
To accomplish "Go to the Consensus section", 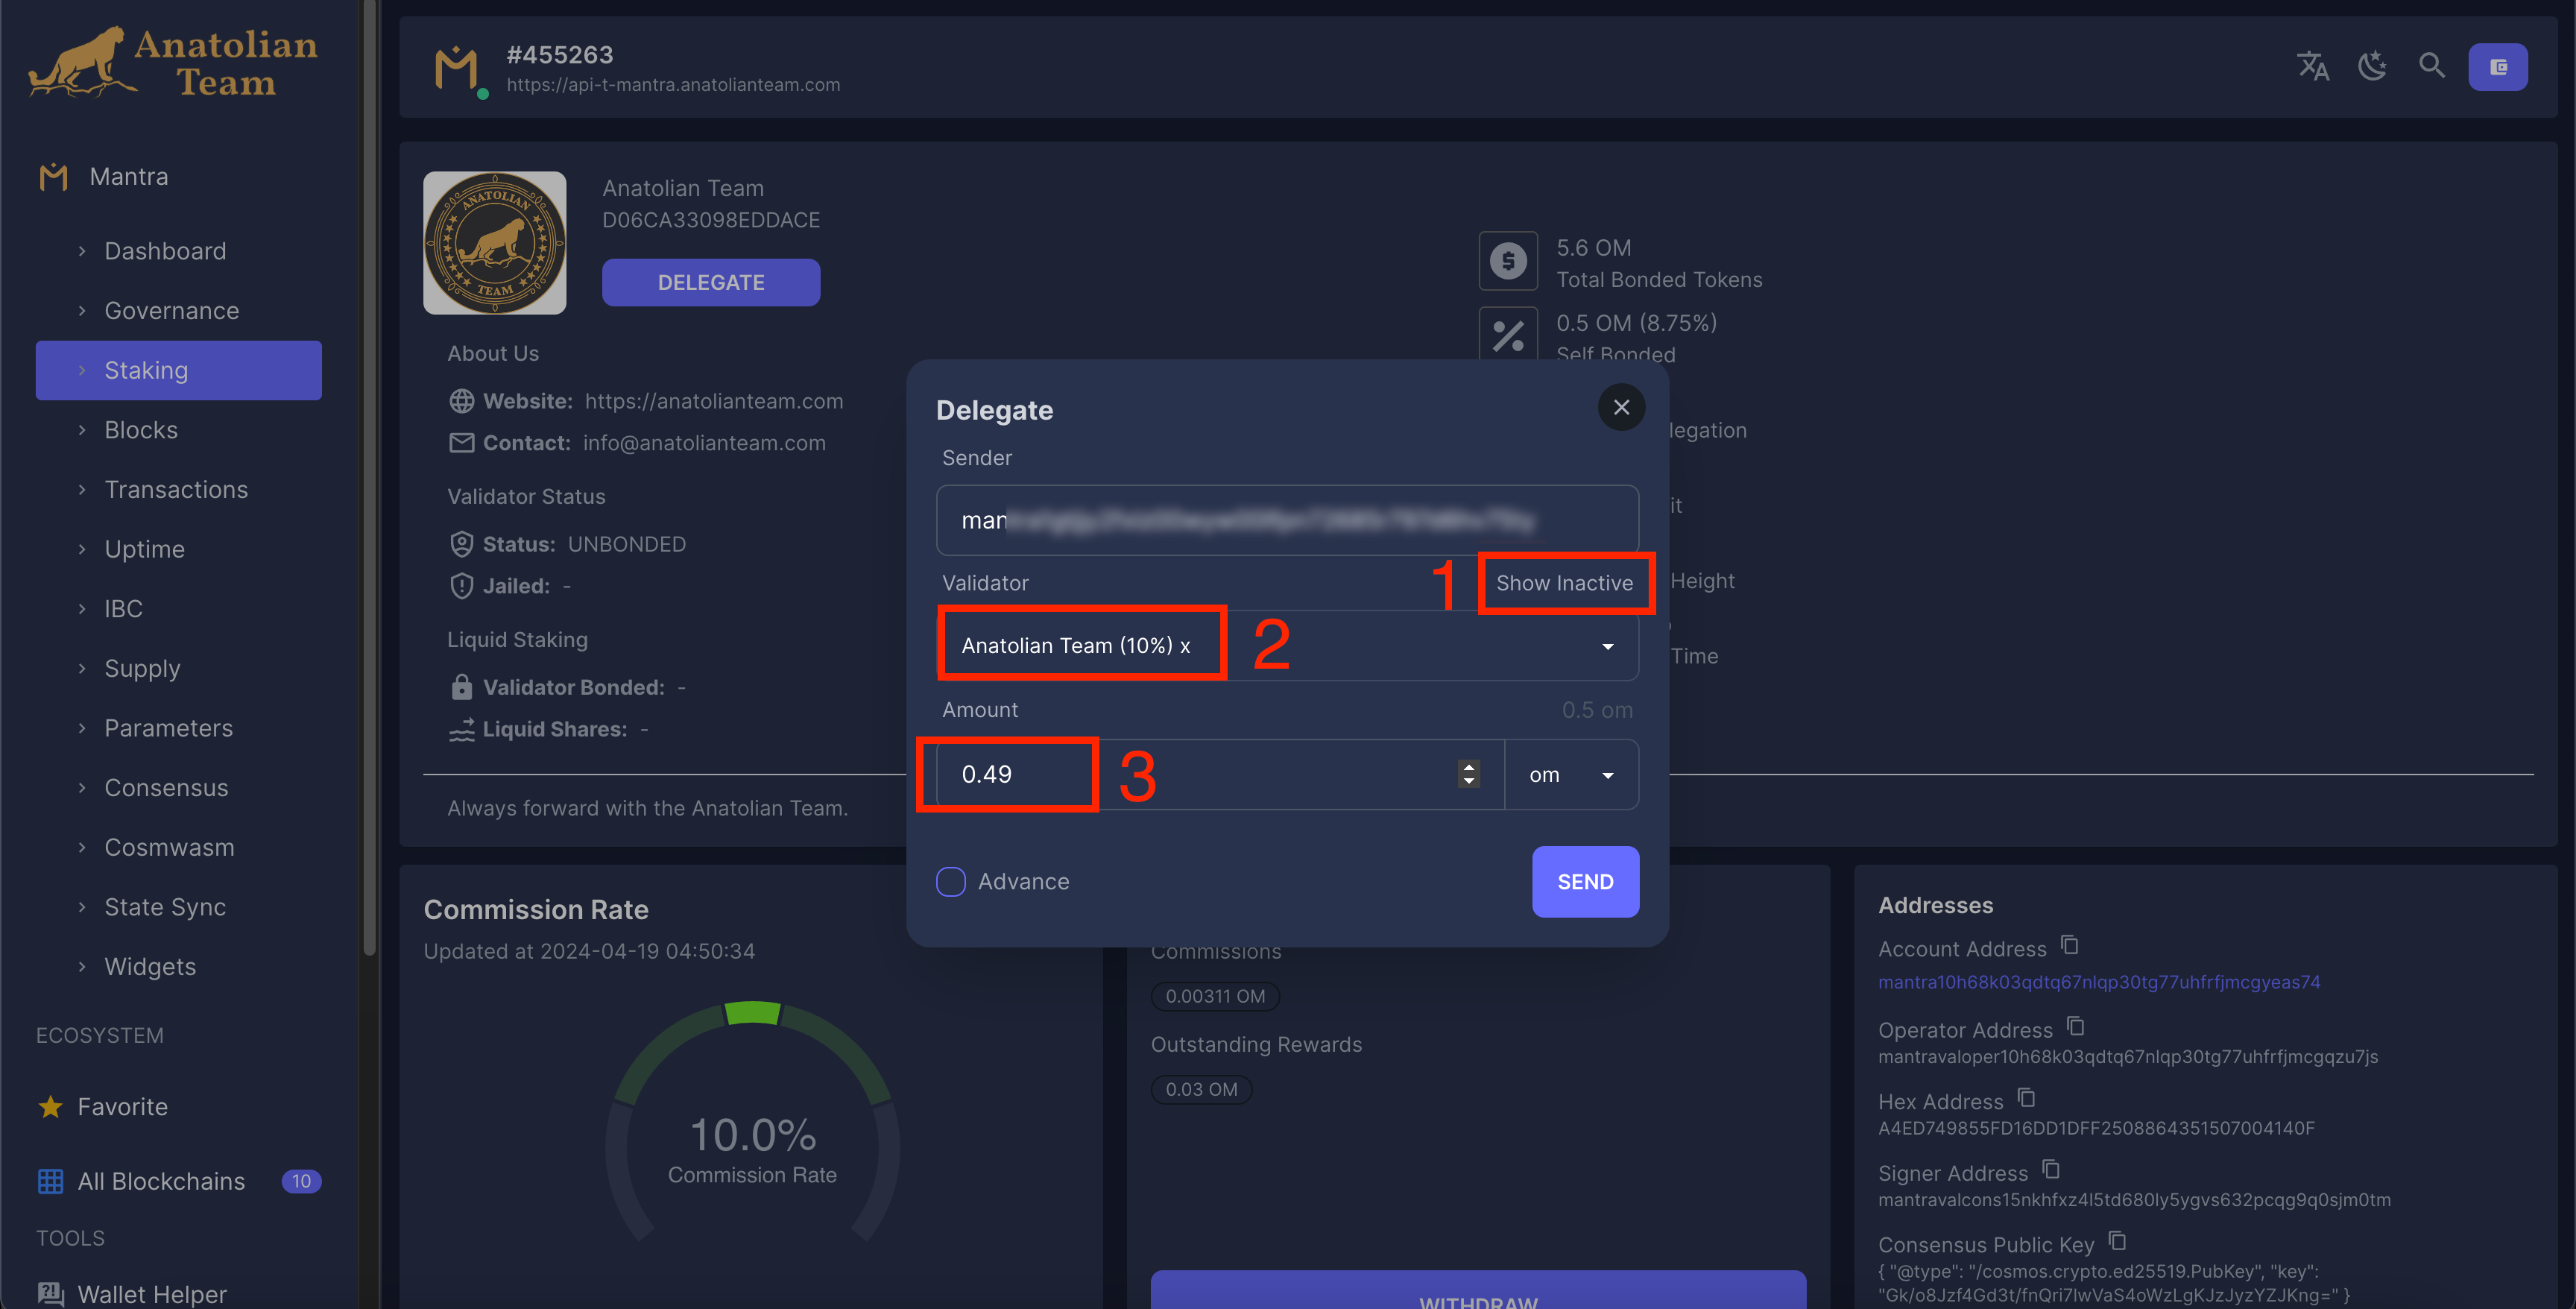I will (179, 788).
